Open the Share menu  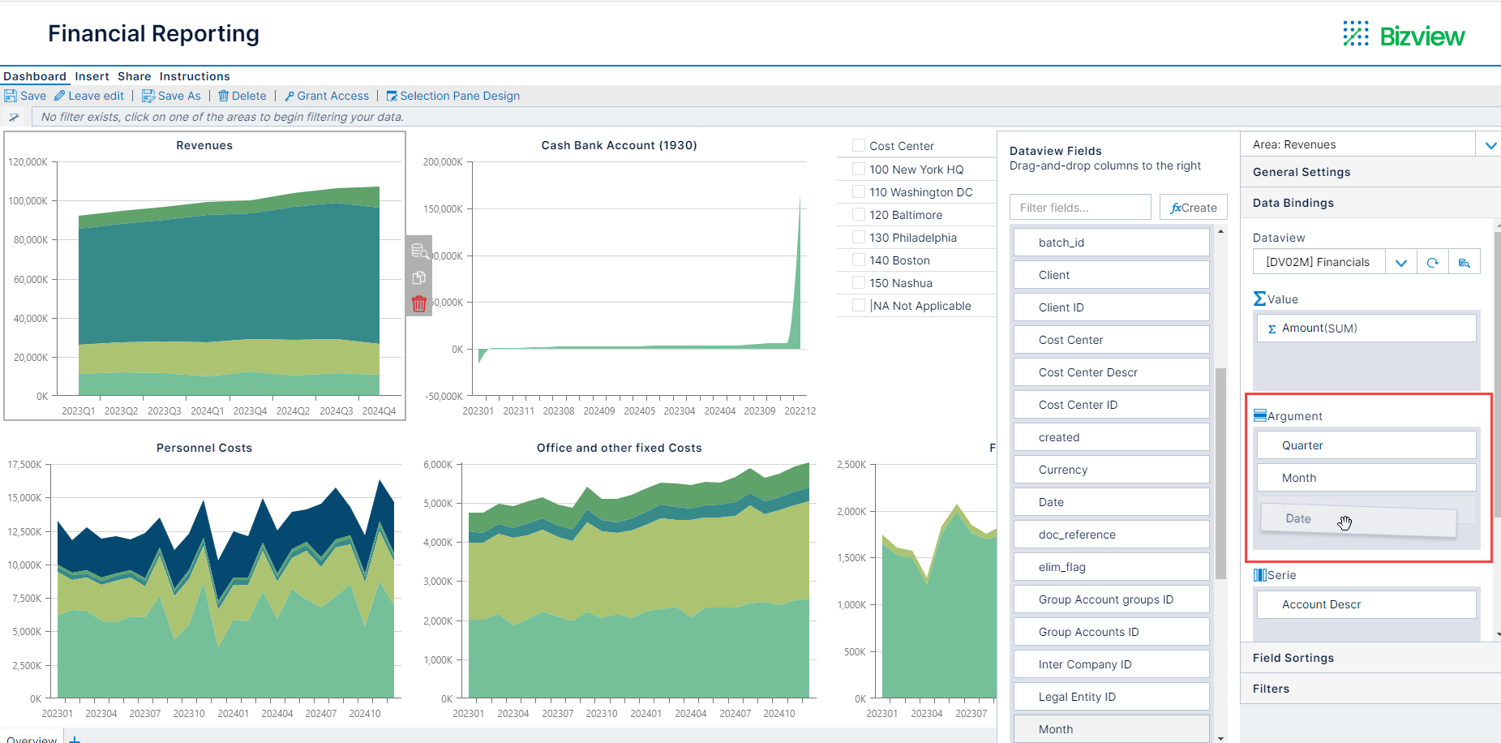click(134, 76)
